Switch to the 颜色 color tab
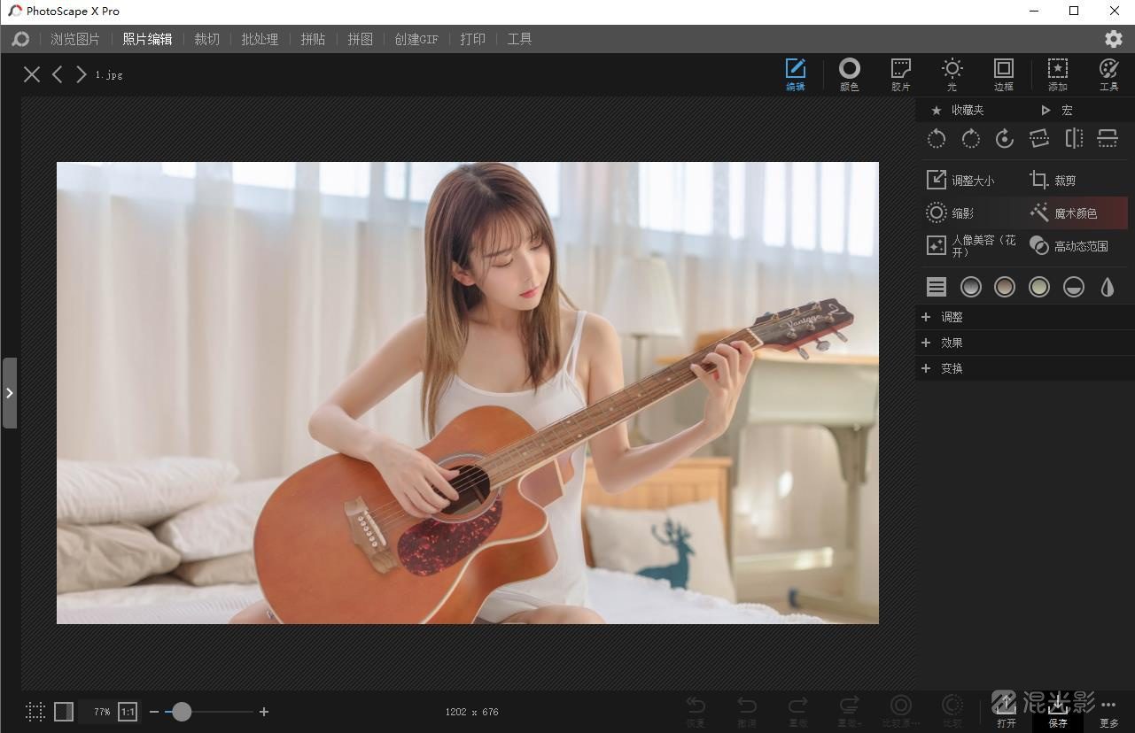The image size is (1135, 733). [x=850, y=74]
